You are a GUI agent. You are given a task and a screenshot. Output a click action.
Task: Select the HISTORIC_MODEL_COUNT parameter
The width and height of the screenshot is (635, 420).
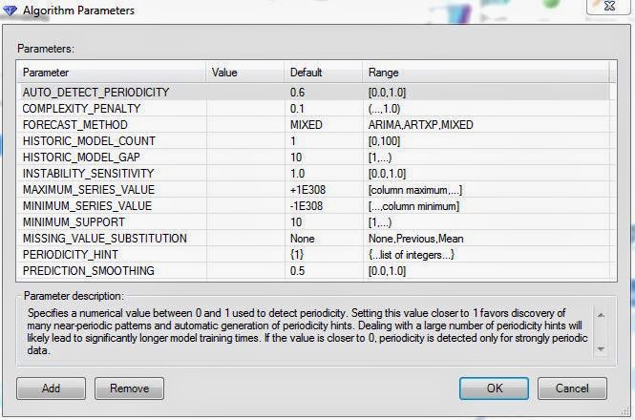tap(89, 141)
